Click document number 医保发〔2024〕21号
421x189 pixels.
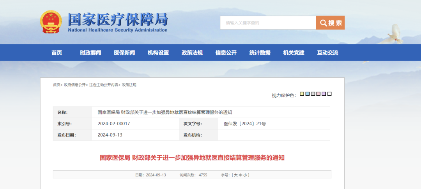point(245,124)
